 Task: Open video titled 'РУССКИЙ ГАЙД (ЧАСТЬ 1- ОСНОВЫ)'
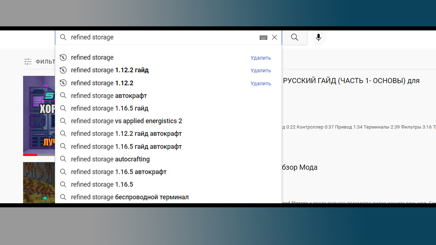tap(351, 81)
